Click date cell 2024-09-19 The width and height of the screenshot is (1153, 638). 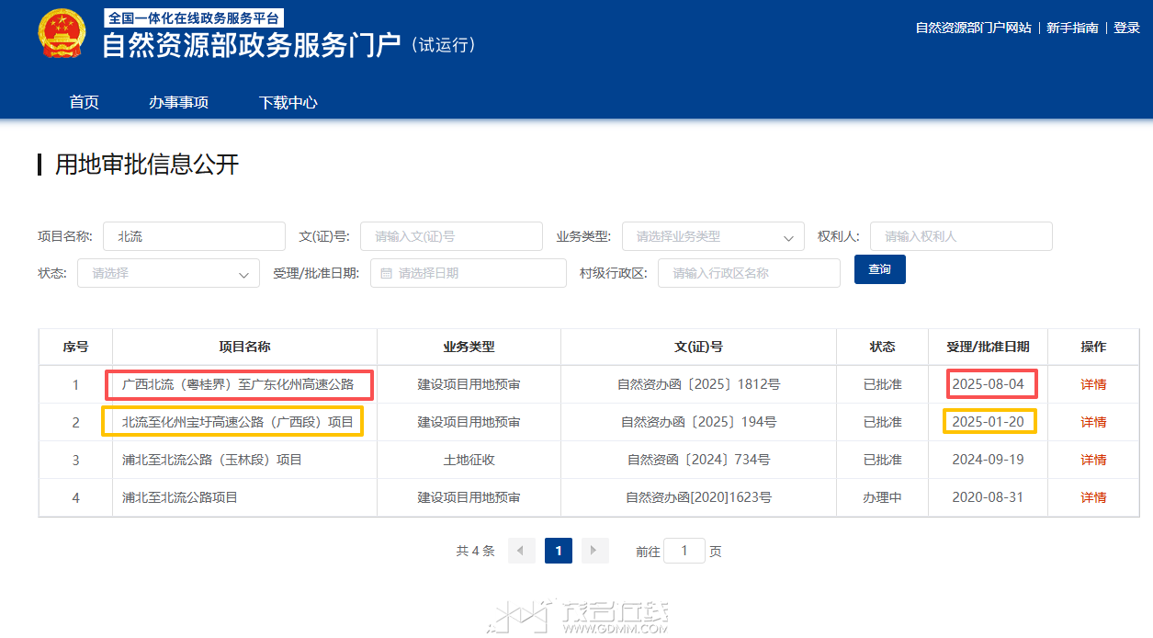point(988,460)
